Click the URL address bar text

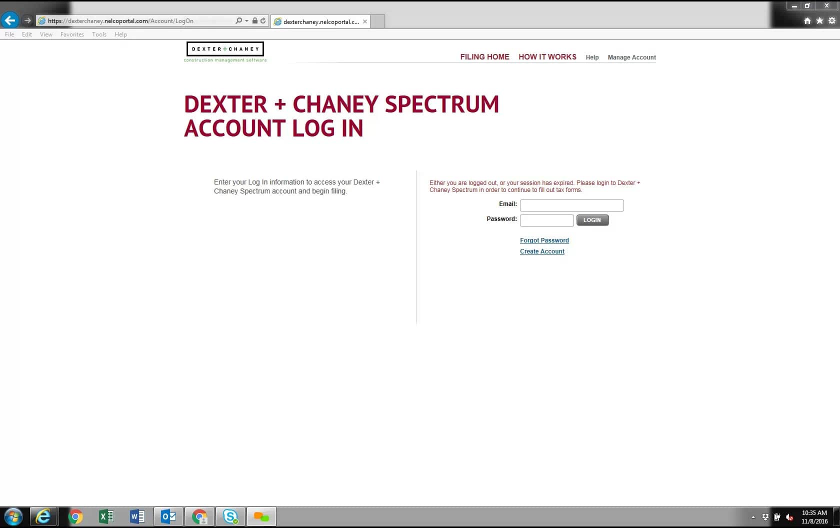tap(120, 21)
